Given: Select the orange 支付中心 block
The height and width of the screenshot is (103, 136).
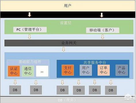Looking at the screenshot, I should tap(68, 70).
